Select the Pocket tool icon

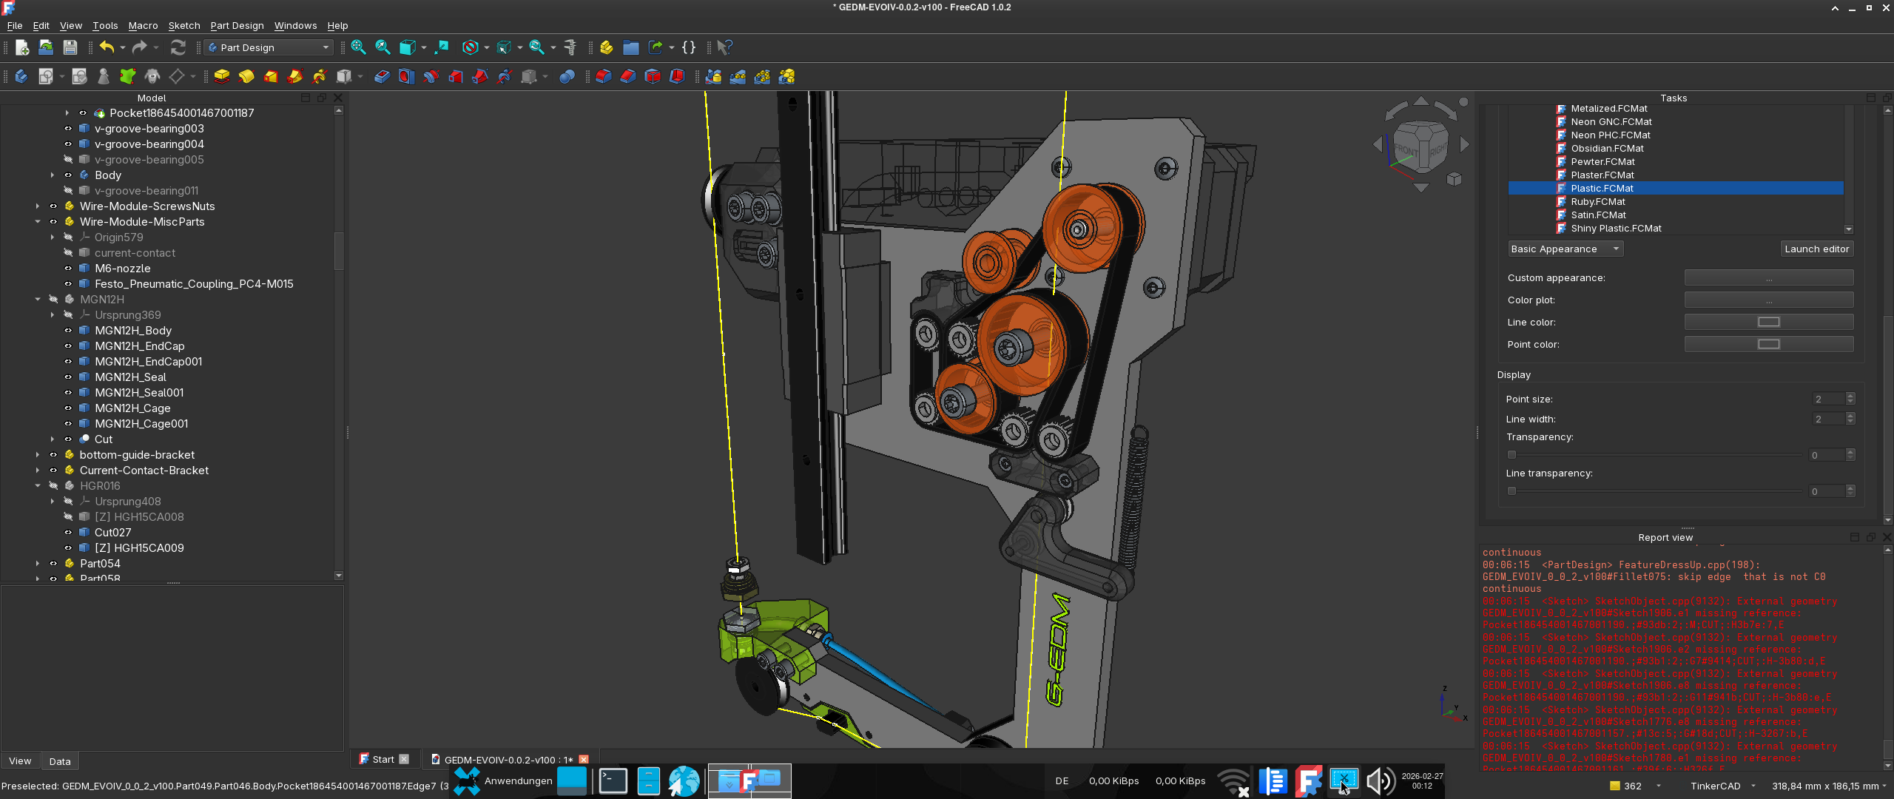click(382, 76)
